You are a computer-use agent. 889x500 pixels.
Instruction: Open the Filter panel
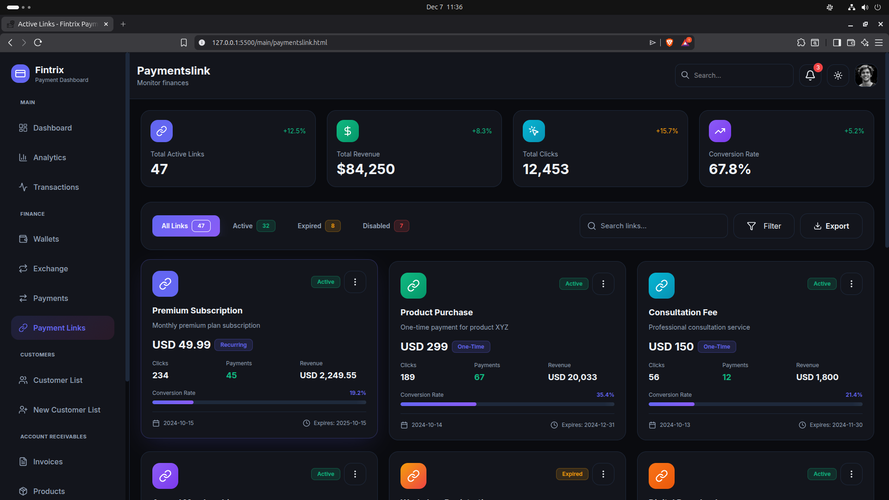764,226
